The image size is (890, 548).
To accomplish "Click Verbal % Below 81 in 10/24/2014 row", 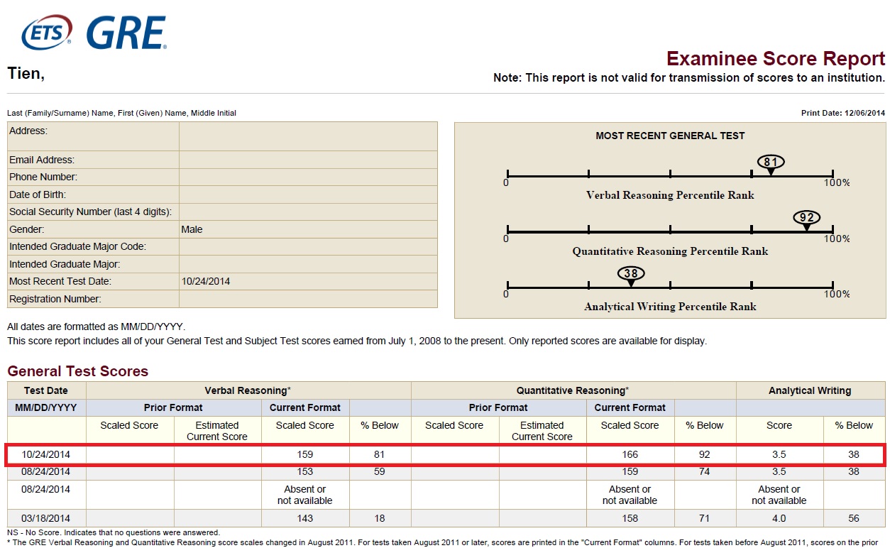I will coord(380,454).
